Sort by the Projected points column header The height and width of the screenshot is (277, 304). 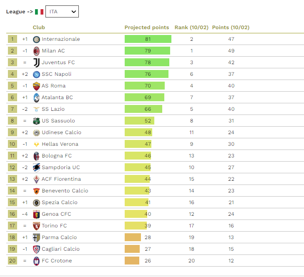coord(147,27)
